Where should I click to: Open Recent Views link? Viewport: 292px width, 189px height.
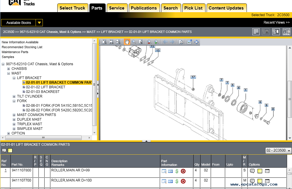click(277, 23)
